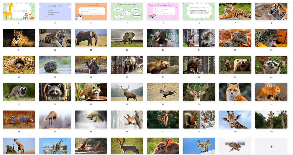Open slide 34 fox pouncing mid-air
The width and height of the screenshot is (293, 155).
pos(55,120)
